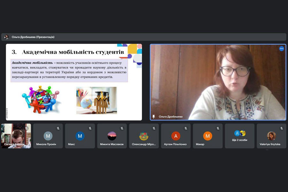Click the name label Макар
288x192 pixels.
(200, 144)
